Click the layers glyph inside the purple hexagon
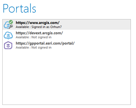The width and height of the screenshot is (136, 108). (8, 46)
